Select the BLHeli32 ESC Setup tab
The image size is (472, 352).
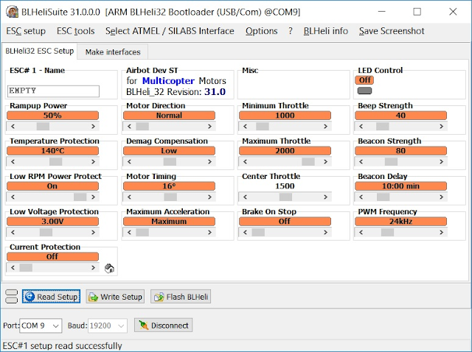[39, 51]
